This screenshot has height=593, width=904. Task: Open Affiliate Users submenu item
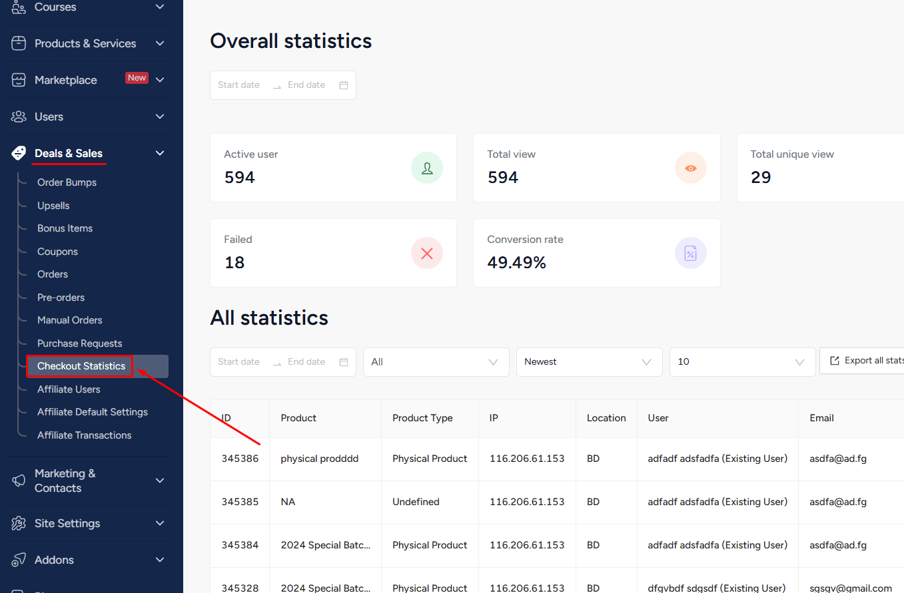69,389
